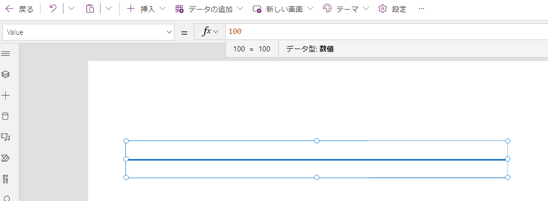This screenshot has width=548, height=201.
Task: Click the slider control on canvas
Action: point(316,160)
